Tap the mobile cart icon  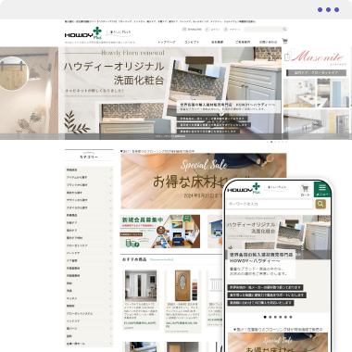pos(305,190)
